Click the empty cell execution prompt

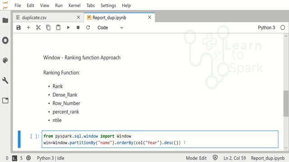tap(35, 136)
